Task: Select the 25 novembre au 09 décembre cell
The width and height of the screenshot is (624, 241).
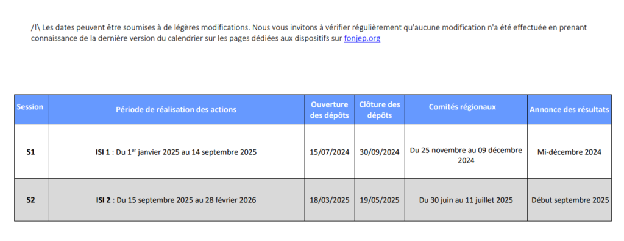Action: point(466,152)
